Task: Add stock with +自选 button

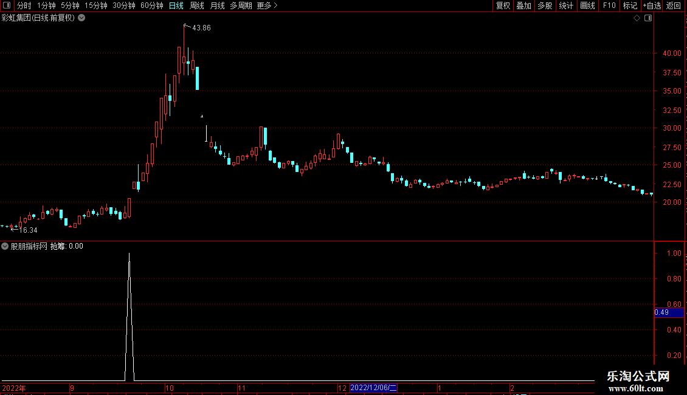Action: click(652, 5)
